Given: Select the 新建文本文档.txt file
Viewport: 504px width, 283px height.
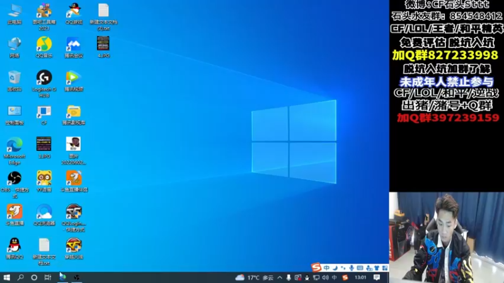Looking at the screenshot, I should point(44,252).
